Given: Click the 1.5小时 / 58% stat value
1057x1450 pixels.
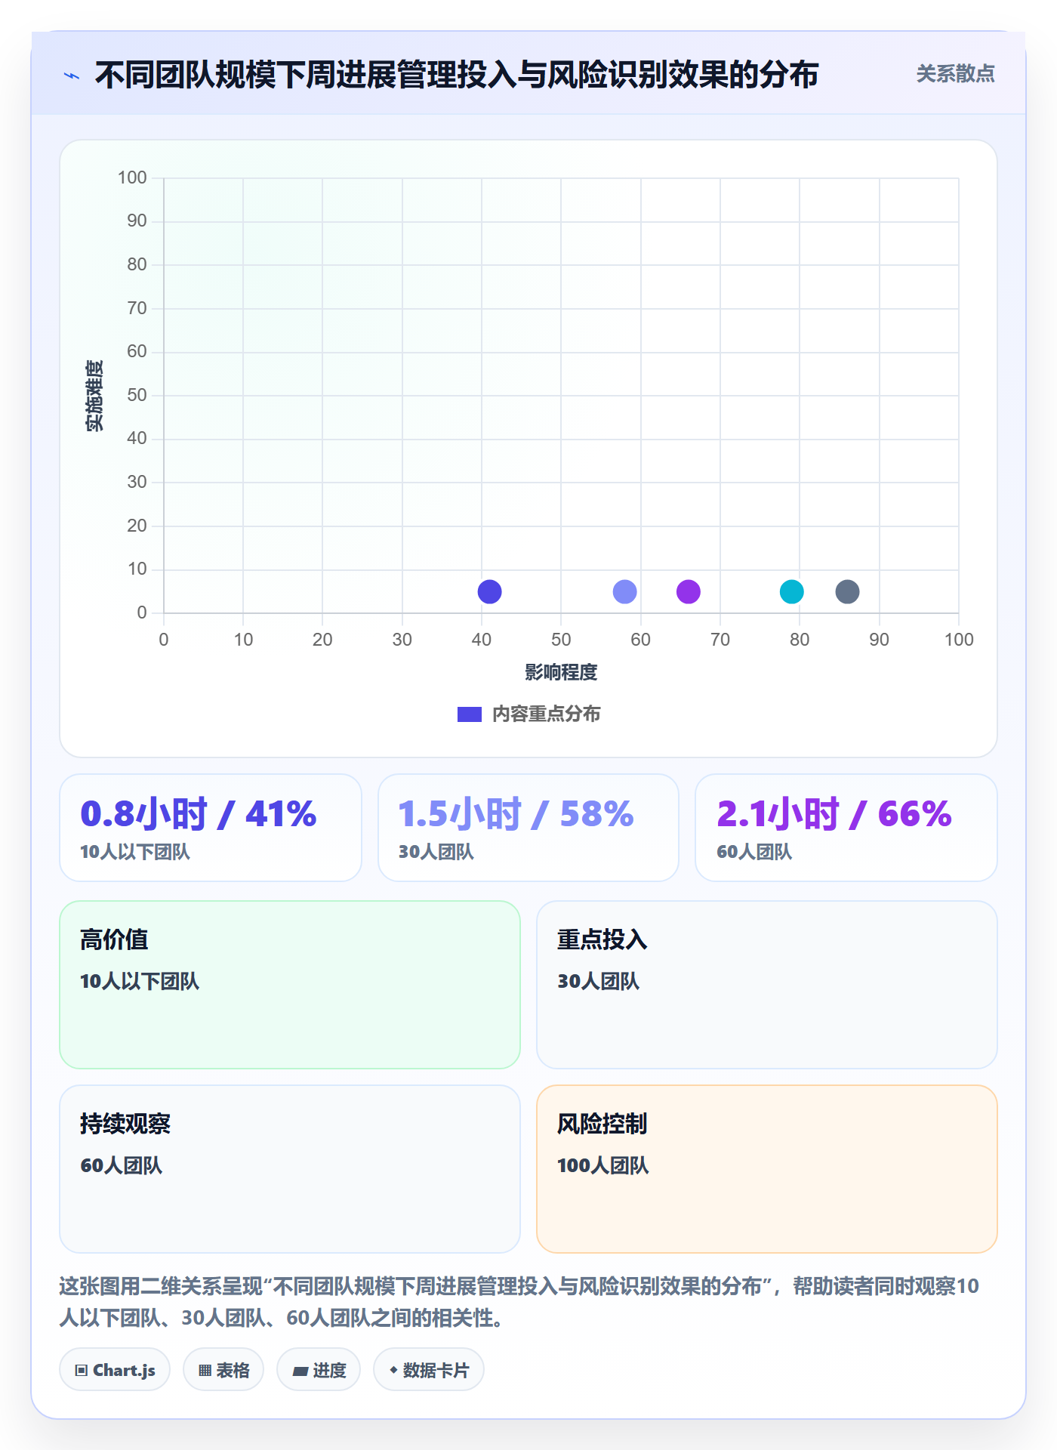Looking at the screenshot, I should [516, 813].
